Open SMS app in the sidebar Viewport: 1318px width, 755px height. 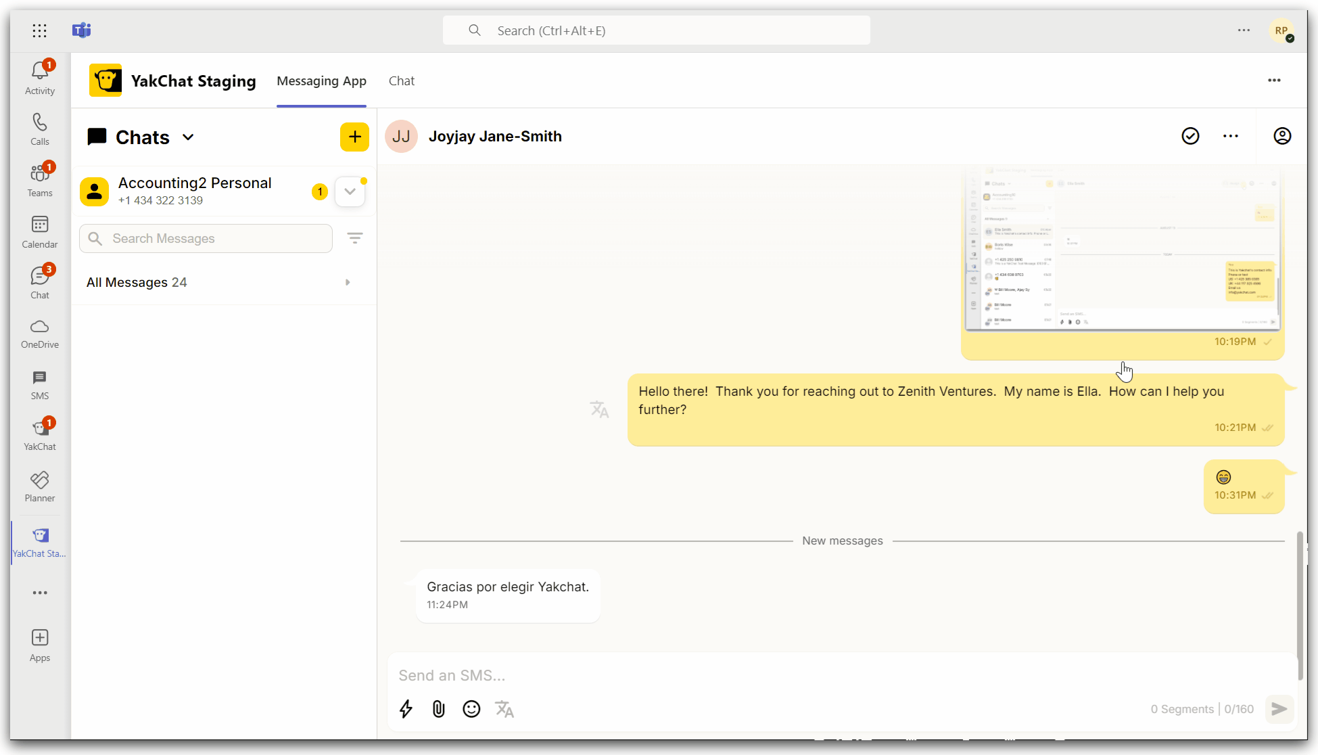40,385
